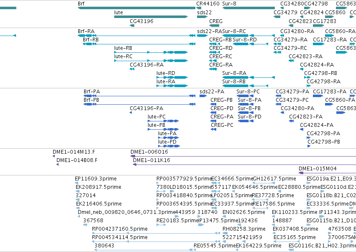
Task: Click the CG34280 gene label
Action: (x=292, y=4)
